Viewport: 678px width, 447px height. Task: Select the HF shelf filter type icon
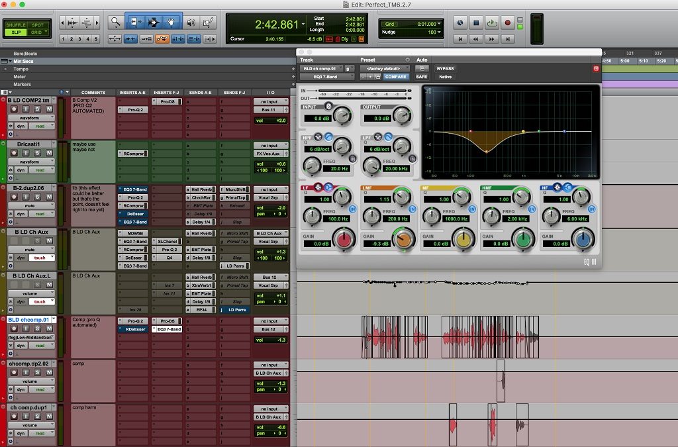(567, 187)
